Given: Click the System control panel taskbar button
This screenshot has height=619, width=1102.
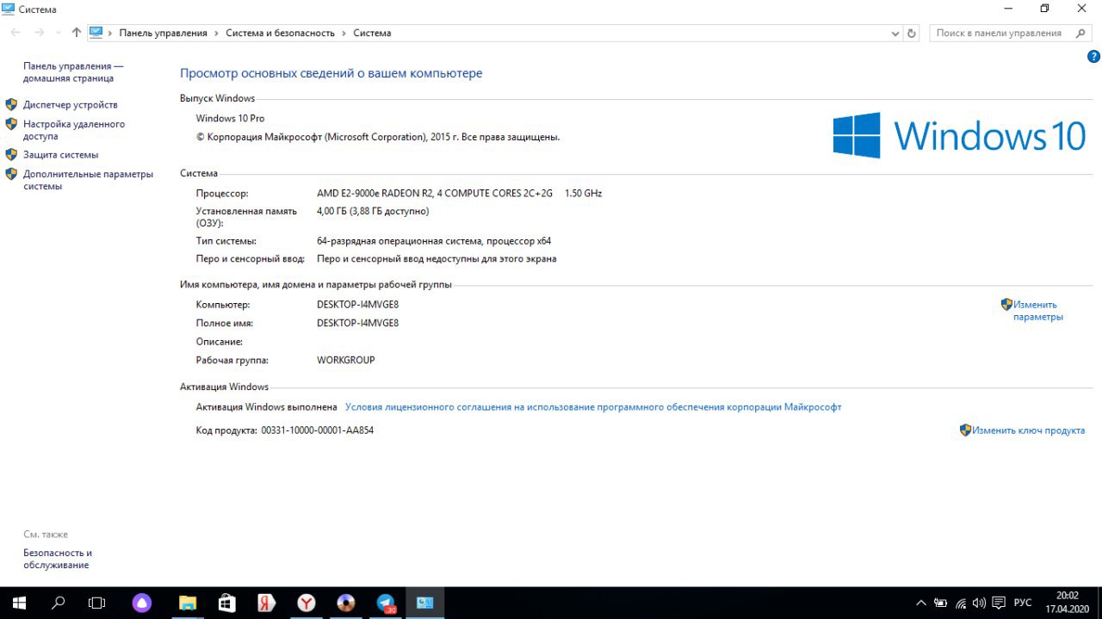Looking at the screenshot, I should 425,604.
